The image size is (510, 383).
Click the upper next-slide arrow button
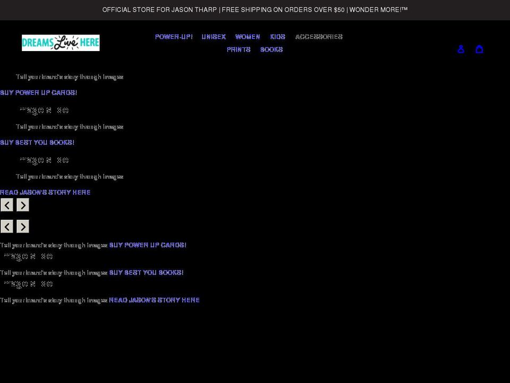click(23, 205)
